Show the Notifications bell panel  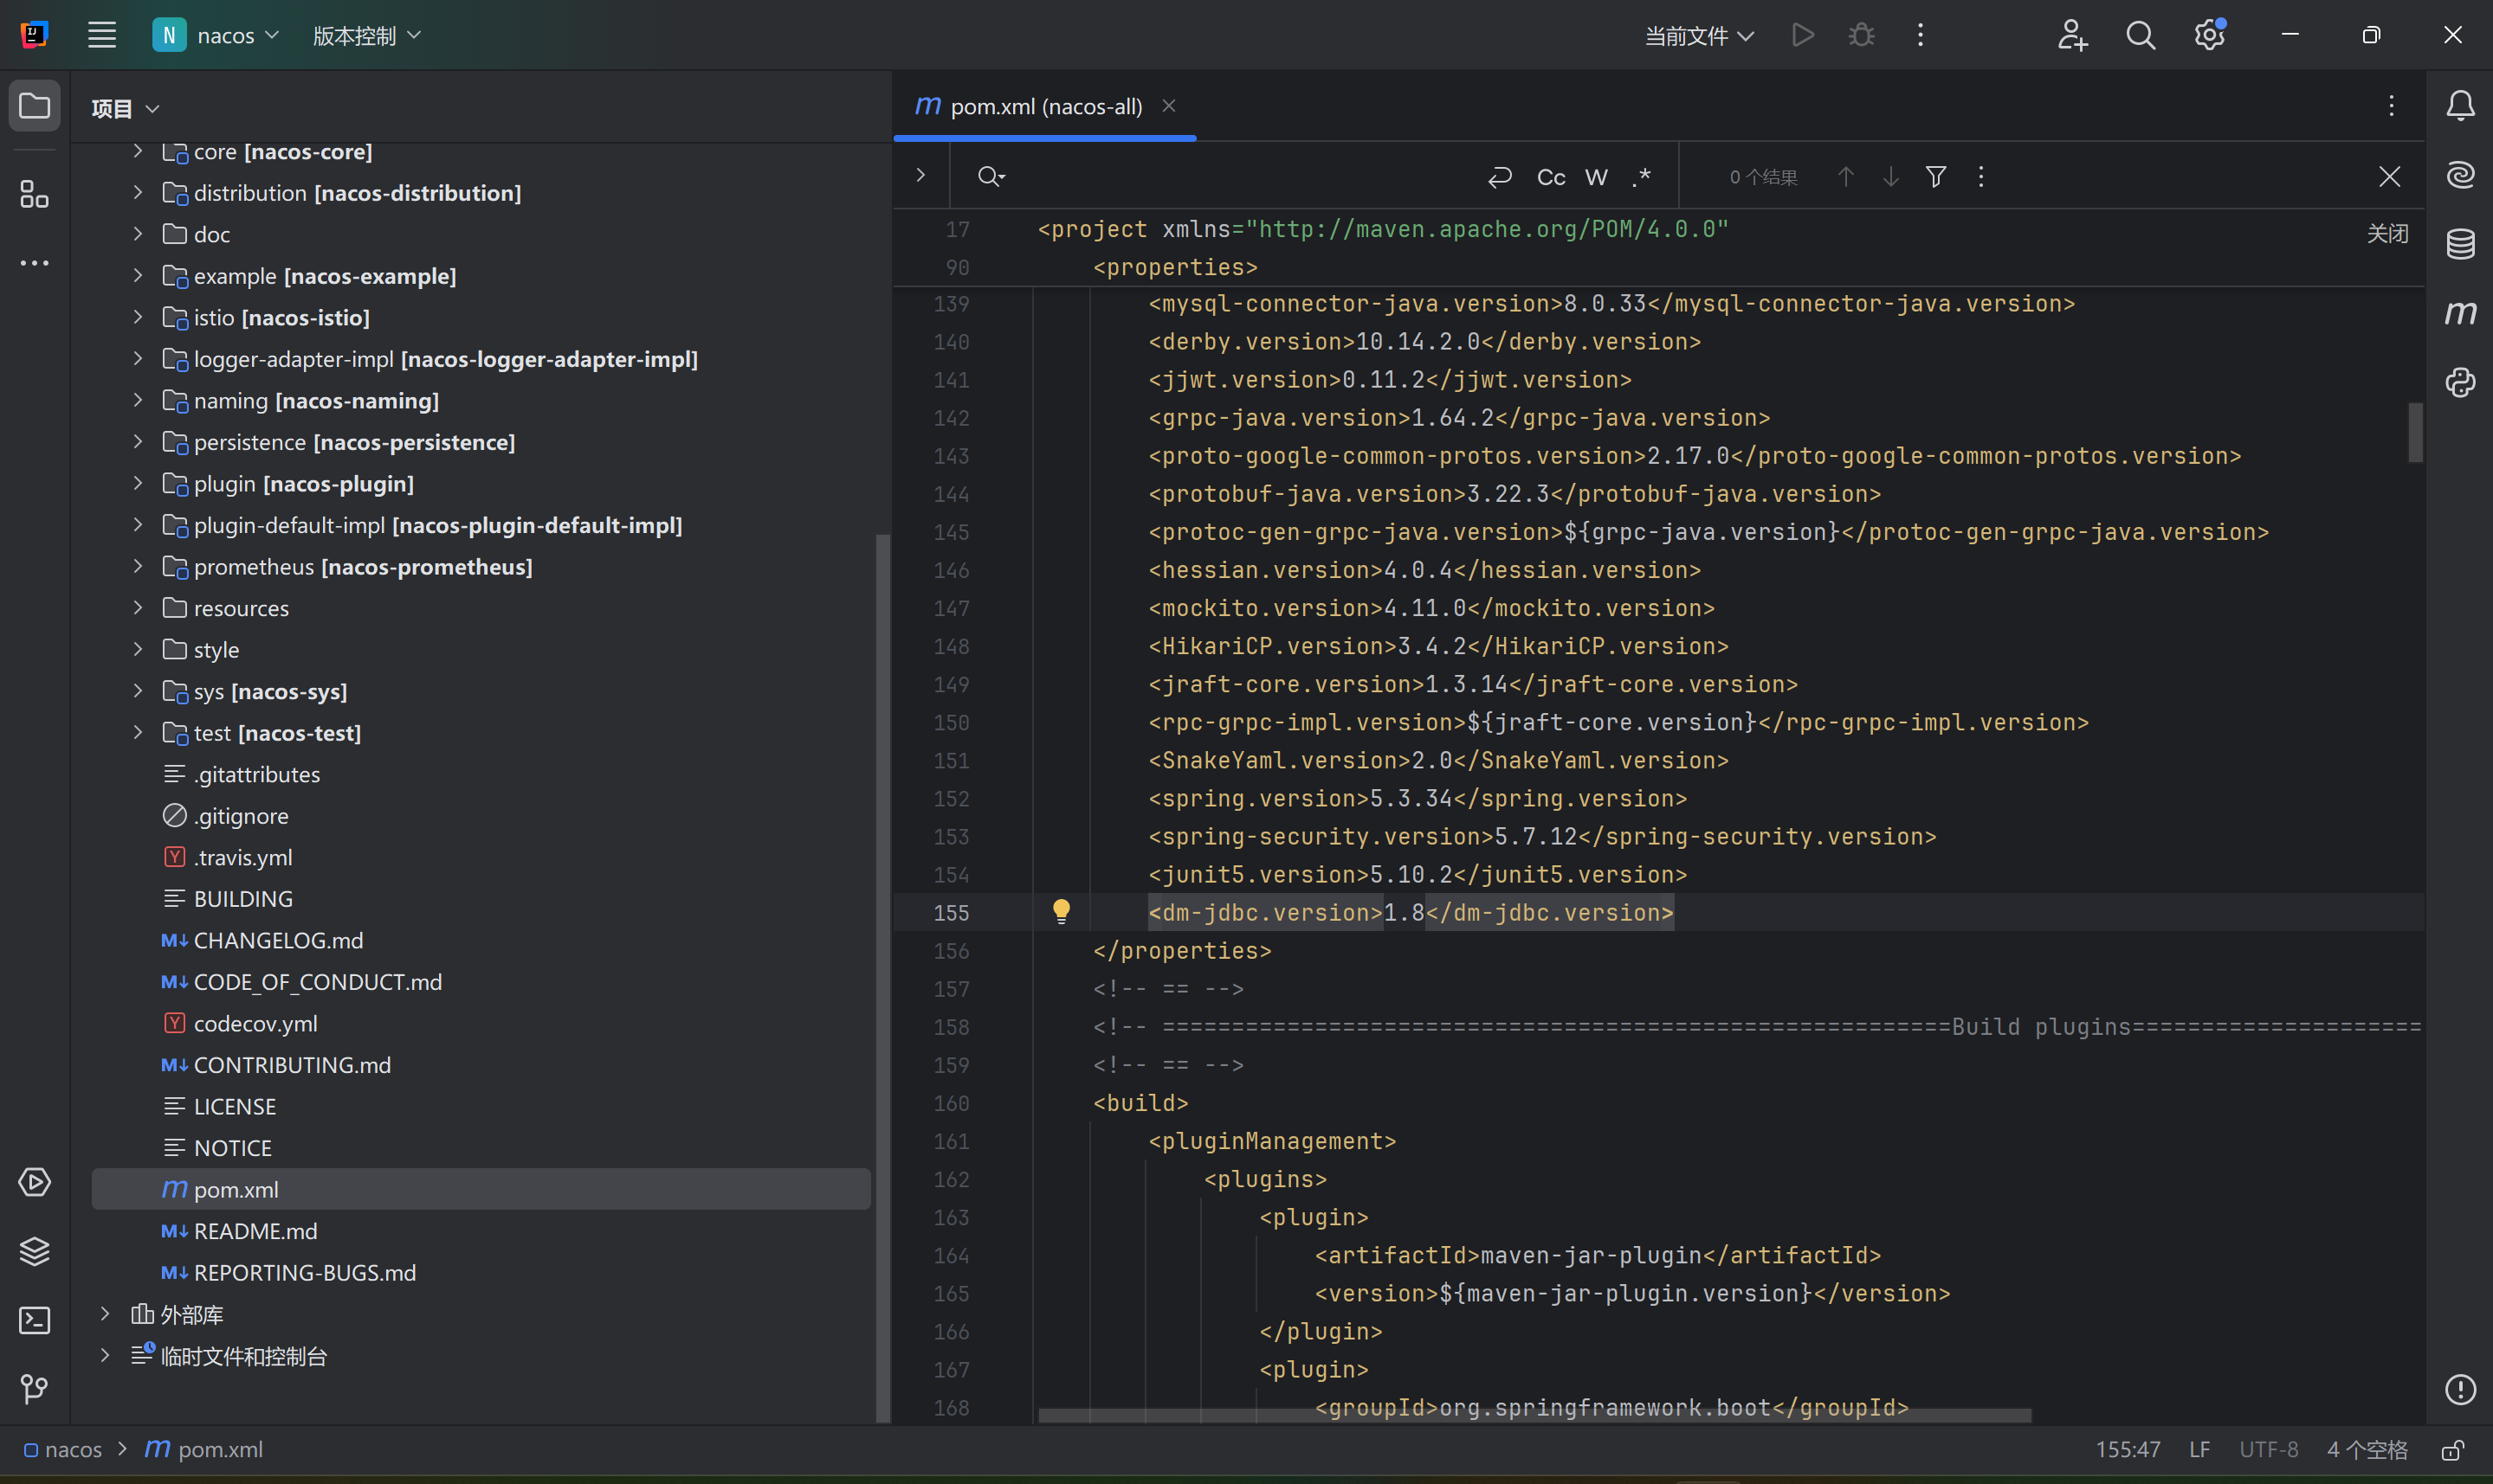[x=2460, y=106]
